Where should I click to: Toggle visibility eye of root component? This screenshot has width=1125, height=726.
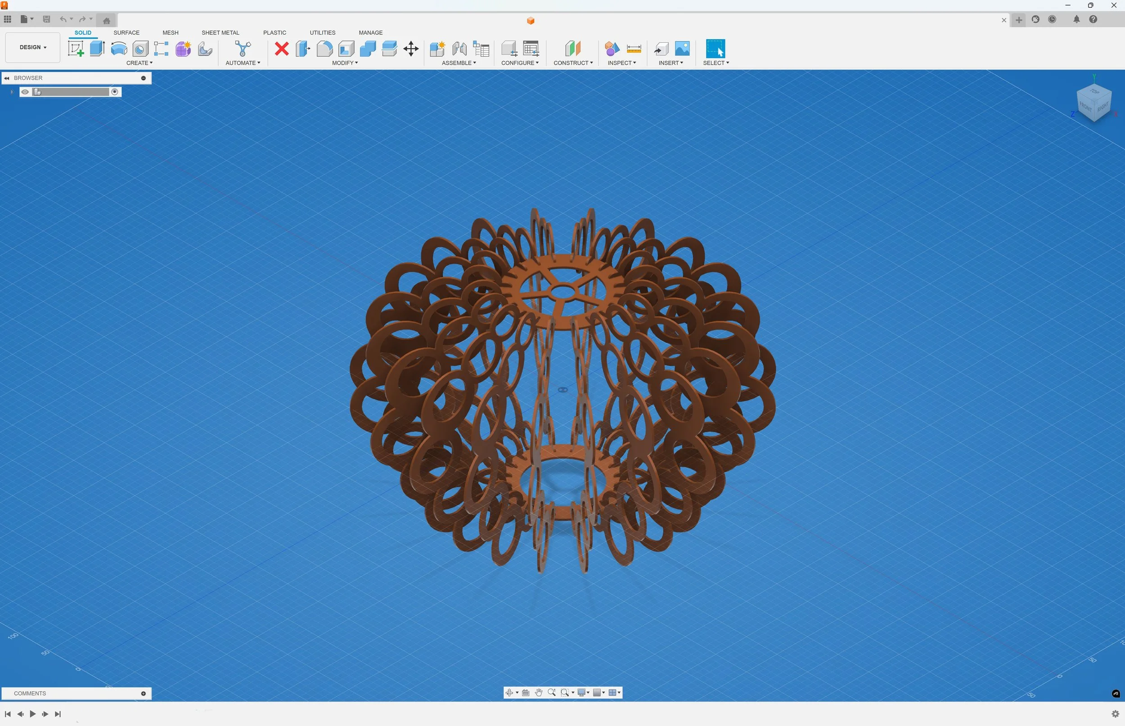25,92
